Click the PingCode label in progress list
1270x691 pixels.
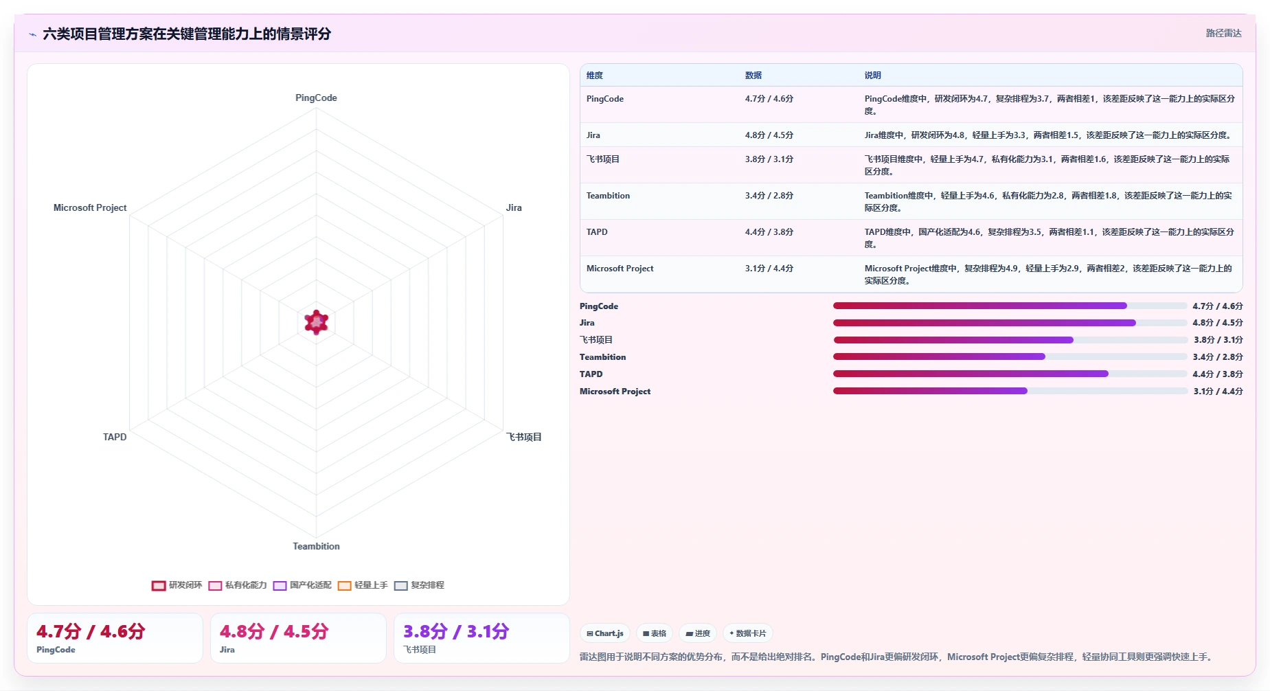click(x=599, y=306)
